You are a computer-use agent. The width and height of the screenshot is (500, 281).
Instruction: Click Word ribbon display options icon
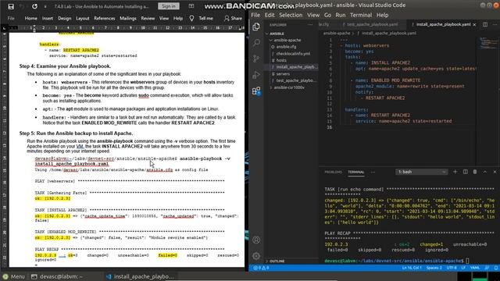tap(191, 6)
